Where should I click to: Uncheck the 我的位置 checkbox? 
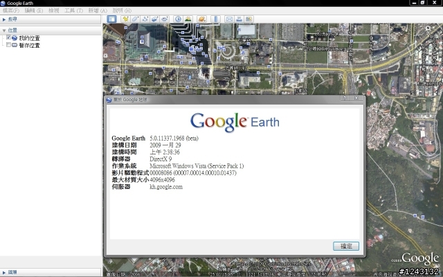tap(8, 37)
